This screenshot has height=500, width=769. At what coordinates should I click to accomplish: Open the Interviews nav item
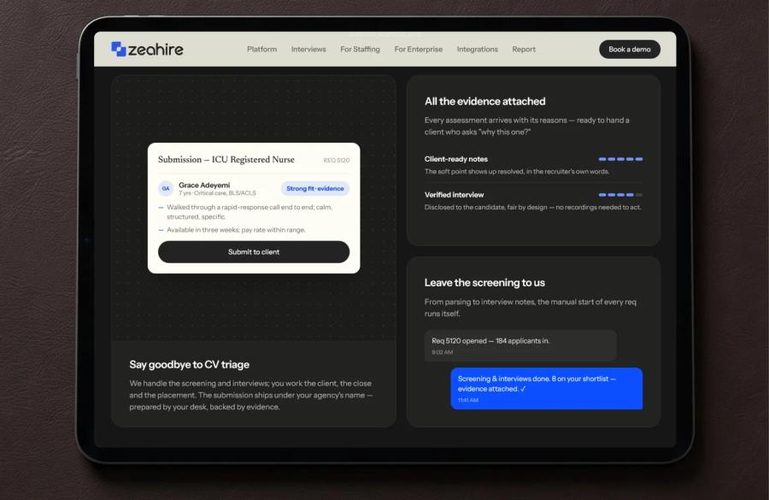tap(308, 49)
